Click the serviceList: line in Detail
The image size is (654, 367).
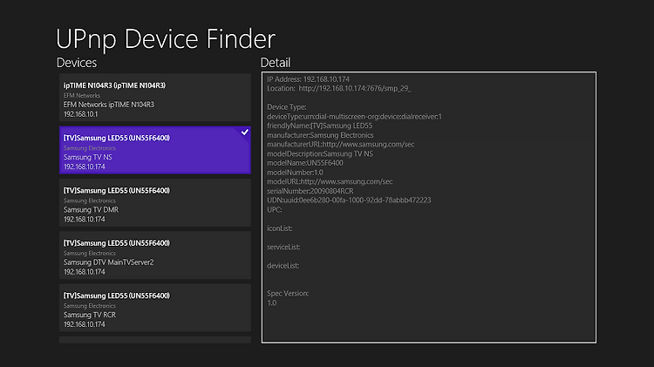coord(283,247)
